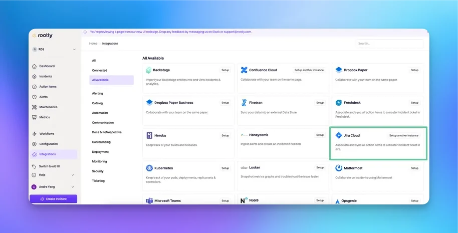Viewport: 458px width, 233px height.
Task: Click the Action Items checkmark icon
Action: coord(34,87)
